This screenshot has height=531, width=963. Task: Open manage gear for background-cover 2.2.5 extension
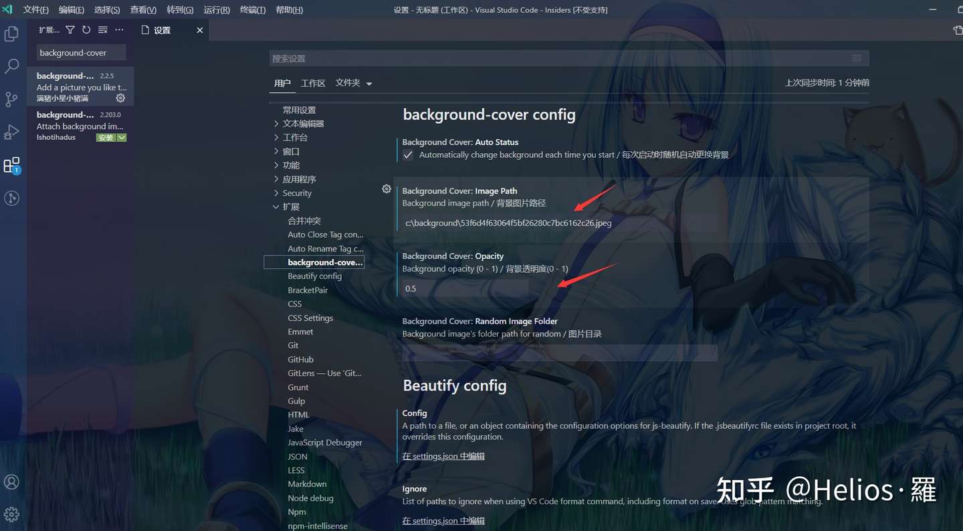(x=120, y=98)
